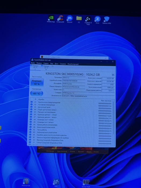Click the Raw-значения column header
141x188 pixels.
click(106, 101)
